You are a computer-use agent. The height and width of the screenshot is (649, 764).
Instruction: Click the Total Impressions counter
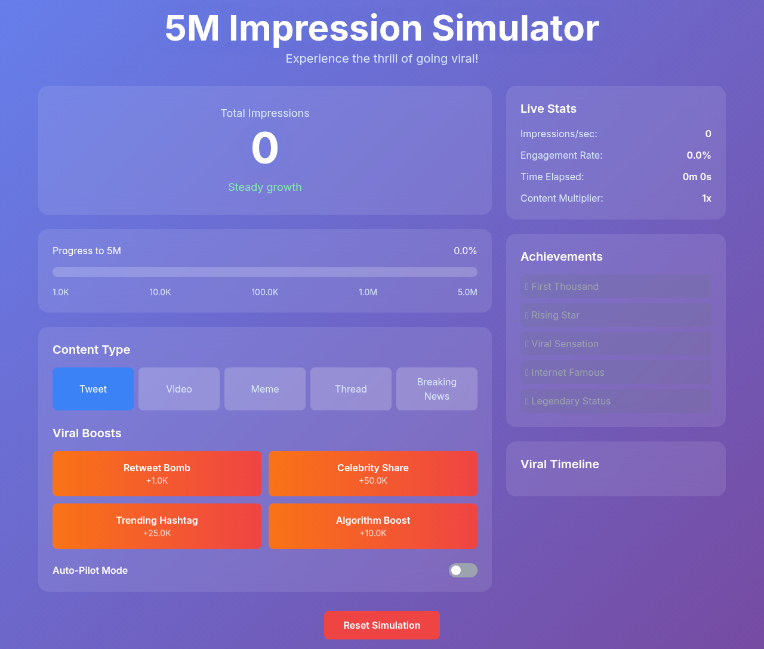coord(265,148)
